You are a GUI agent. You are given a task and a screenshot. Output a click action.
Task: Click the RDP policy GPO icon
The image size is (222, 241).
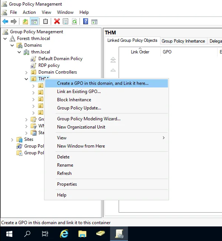pos(33,65)
